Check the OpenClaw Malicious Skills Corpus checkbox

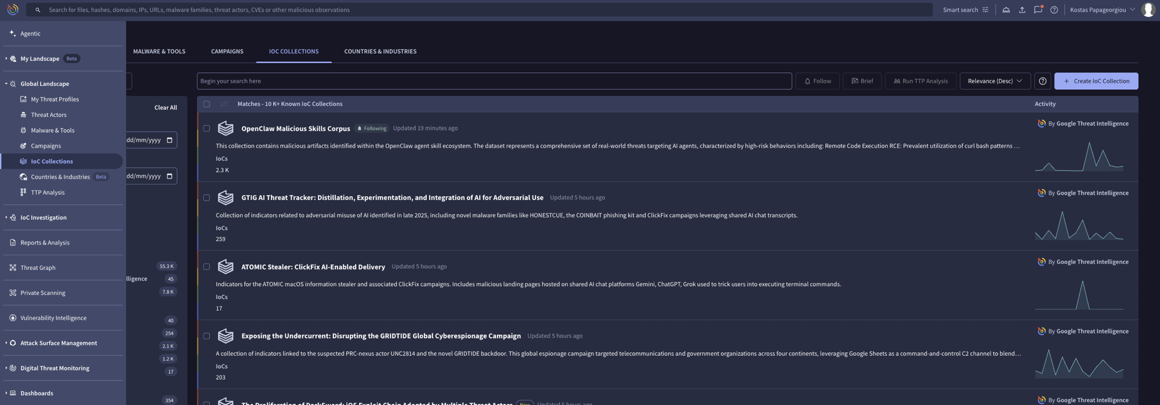pyautogui.click(x=206, y=129)
